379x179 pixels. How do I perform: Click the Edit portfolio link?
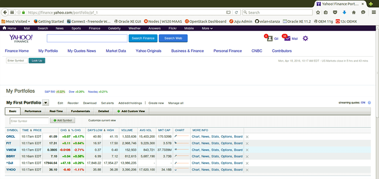60,103
